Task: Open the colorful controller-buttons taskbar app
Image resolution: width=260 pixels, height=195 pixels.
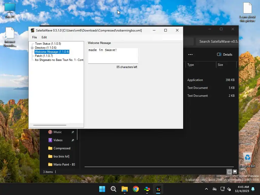Action: (x=147, y=189)
